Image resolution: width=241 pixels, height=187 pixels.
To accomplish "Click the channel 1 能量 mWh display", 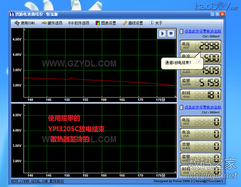I will coord(201,82).
